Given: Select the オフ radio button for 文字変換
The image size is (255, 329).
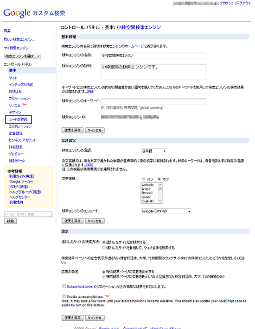Looking at the screenshot, I should click(159, 179).
